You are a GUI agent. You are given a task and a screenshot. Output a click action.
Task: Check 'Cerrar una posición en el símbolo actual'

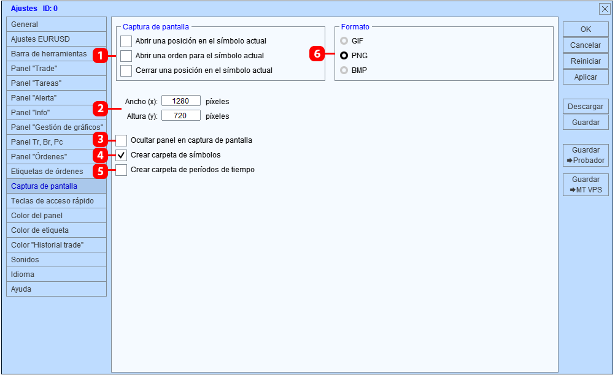point(126,70)
